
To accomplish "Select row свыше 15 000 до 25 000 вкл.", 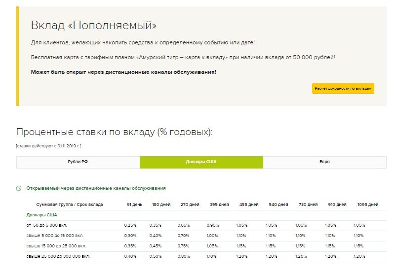I will click(206, 246).
